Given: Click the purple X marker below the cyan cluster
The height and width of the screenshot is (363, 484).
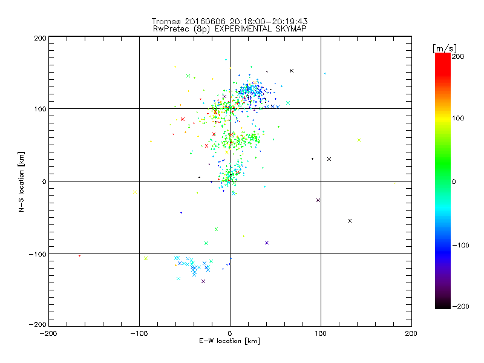Looking at the screenshot, I should pos(203,281).
